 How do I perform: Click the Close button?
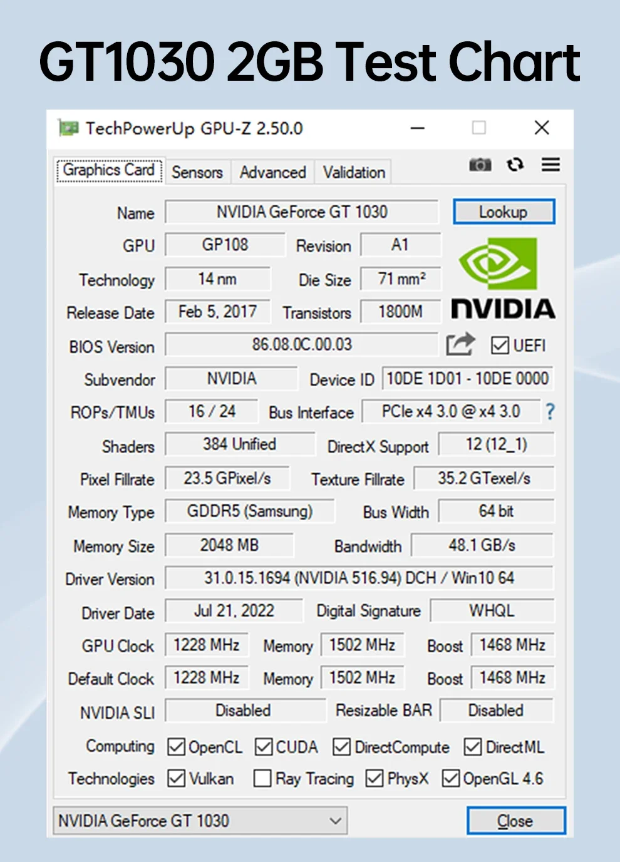(x=515, y=821)
